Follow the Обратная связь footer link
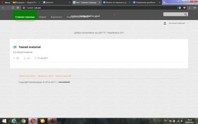Image resolution: width=198 pixels, height=124 pixels. tap(27, 76)
